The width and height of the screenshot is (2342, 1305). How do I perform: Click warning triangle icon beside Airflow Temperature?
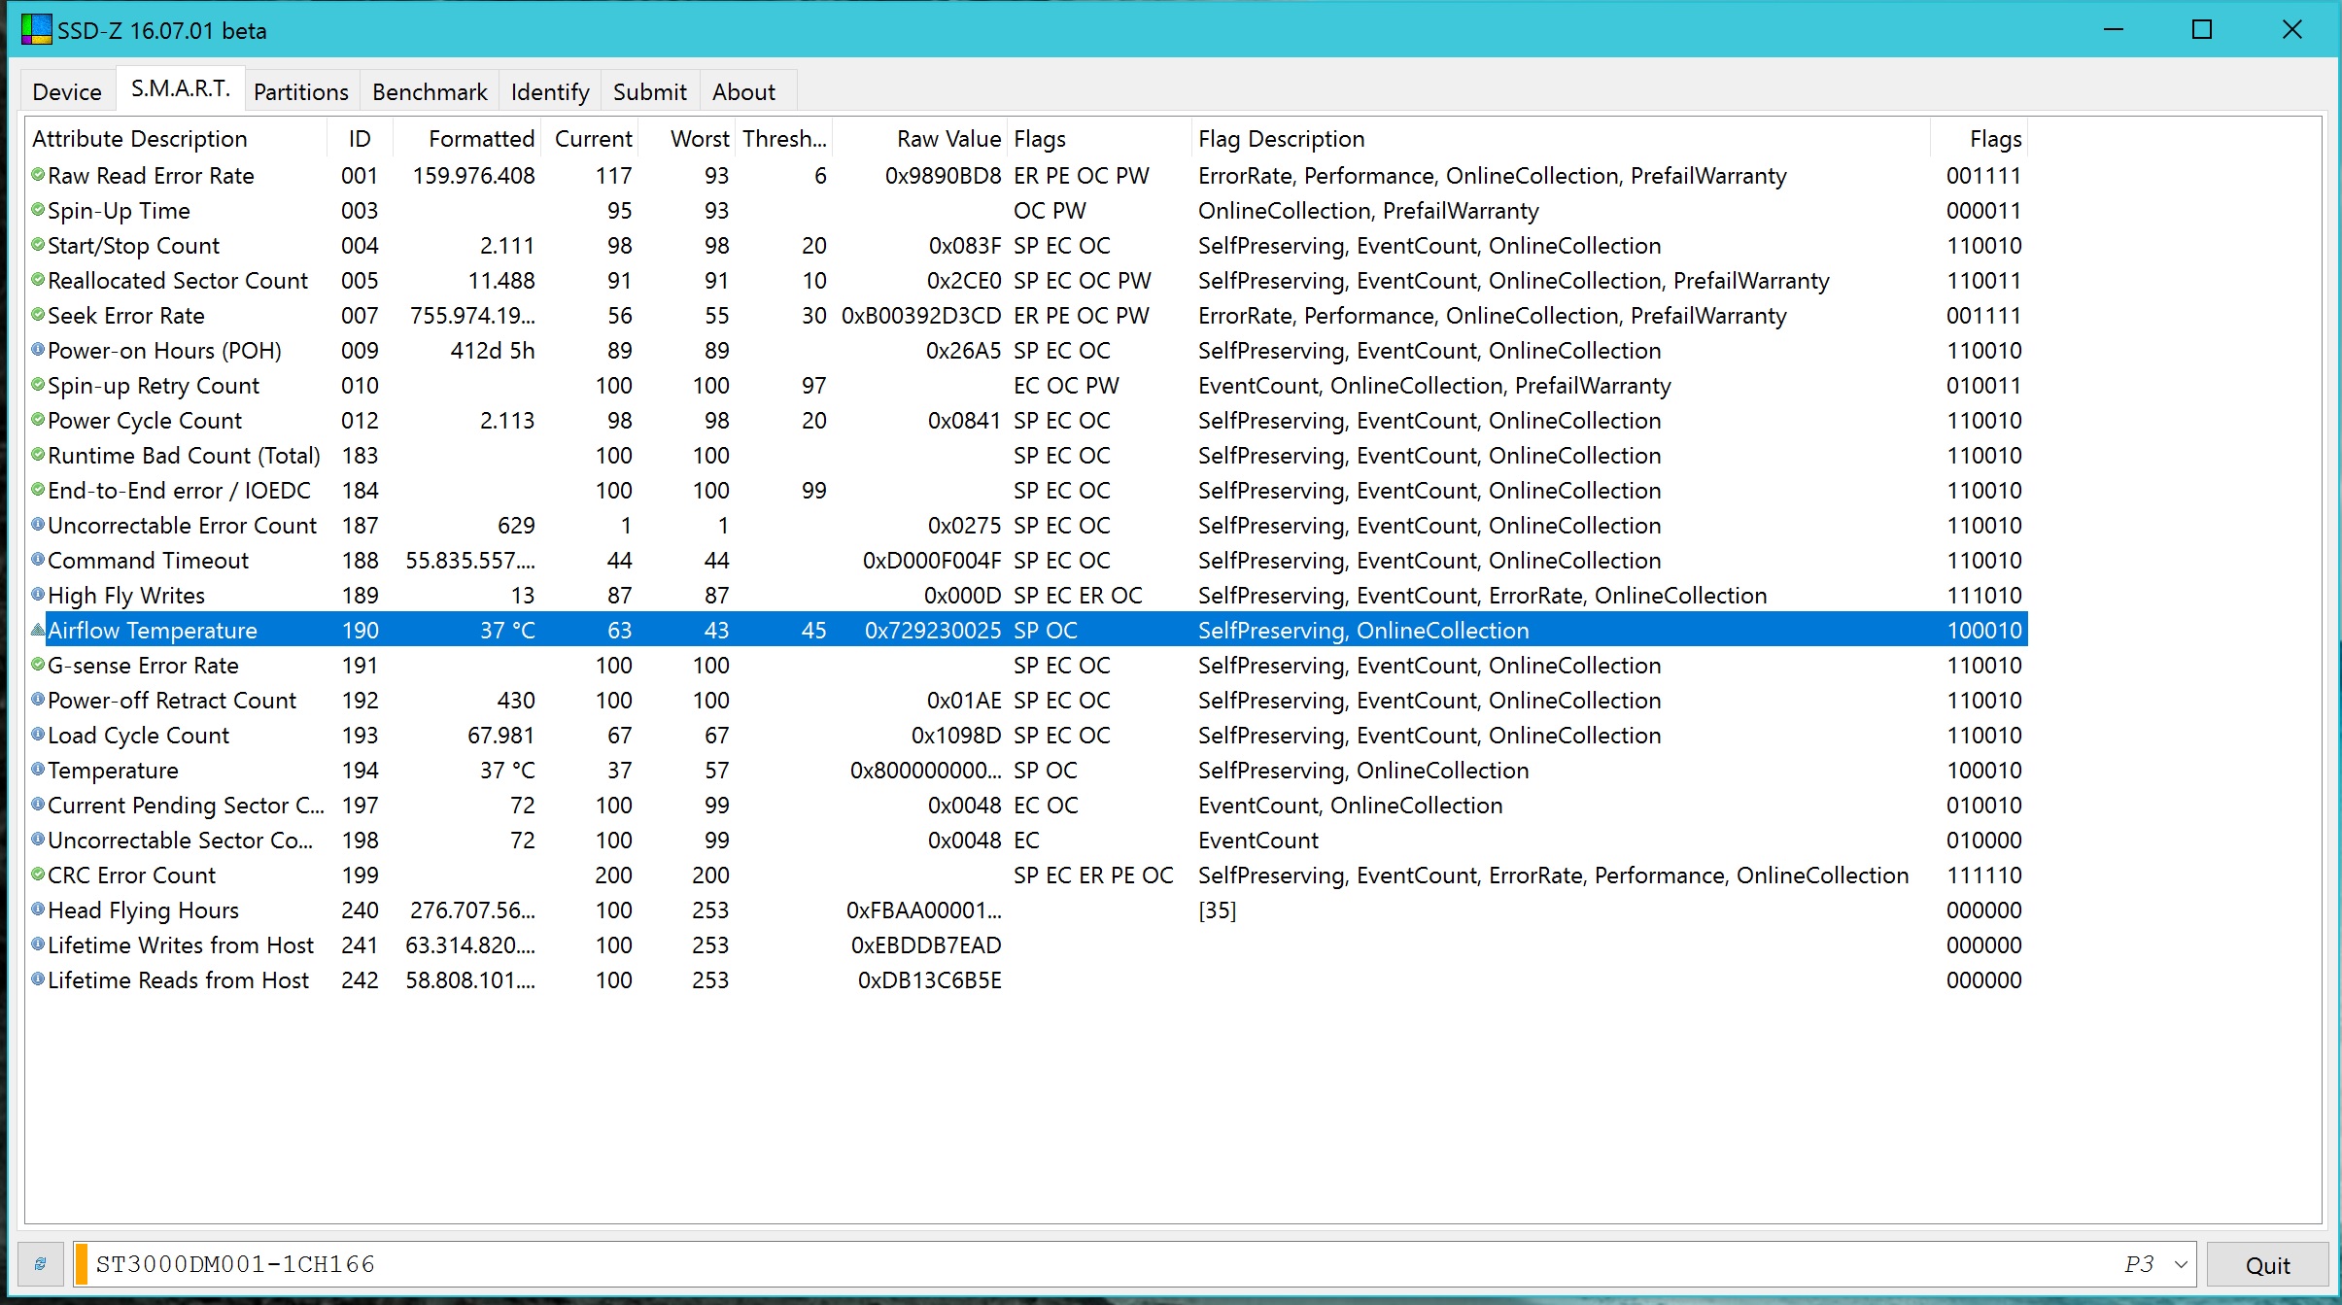pyautogui.click(x=38, y=630)
